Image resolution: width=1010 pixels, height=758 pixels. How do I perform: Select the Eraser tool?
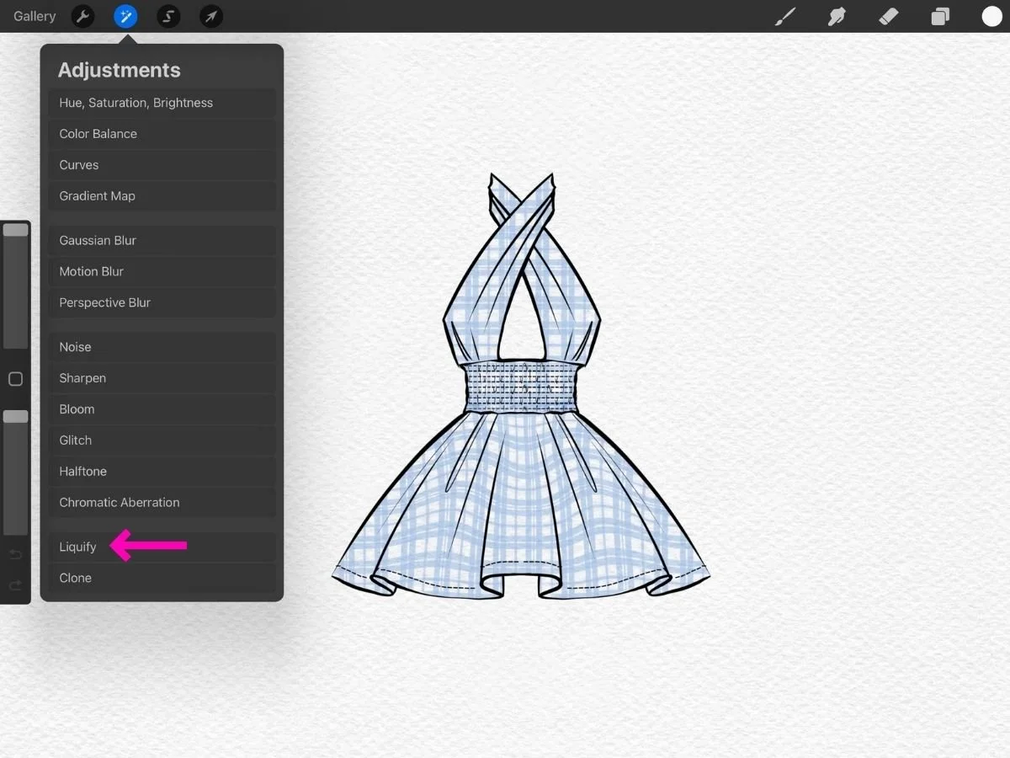tap(889, 16)
